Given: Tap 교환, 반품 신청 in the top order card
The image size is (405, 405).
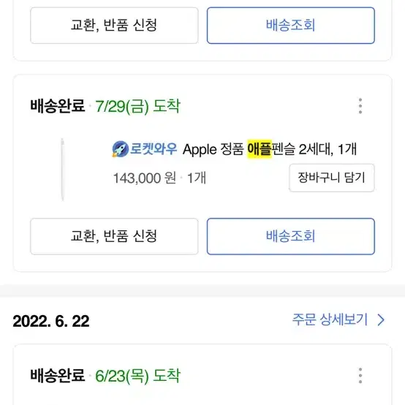Looking at the screenshot, I should pyautogui.click(x=114, y=26).
